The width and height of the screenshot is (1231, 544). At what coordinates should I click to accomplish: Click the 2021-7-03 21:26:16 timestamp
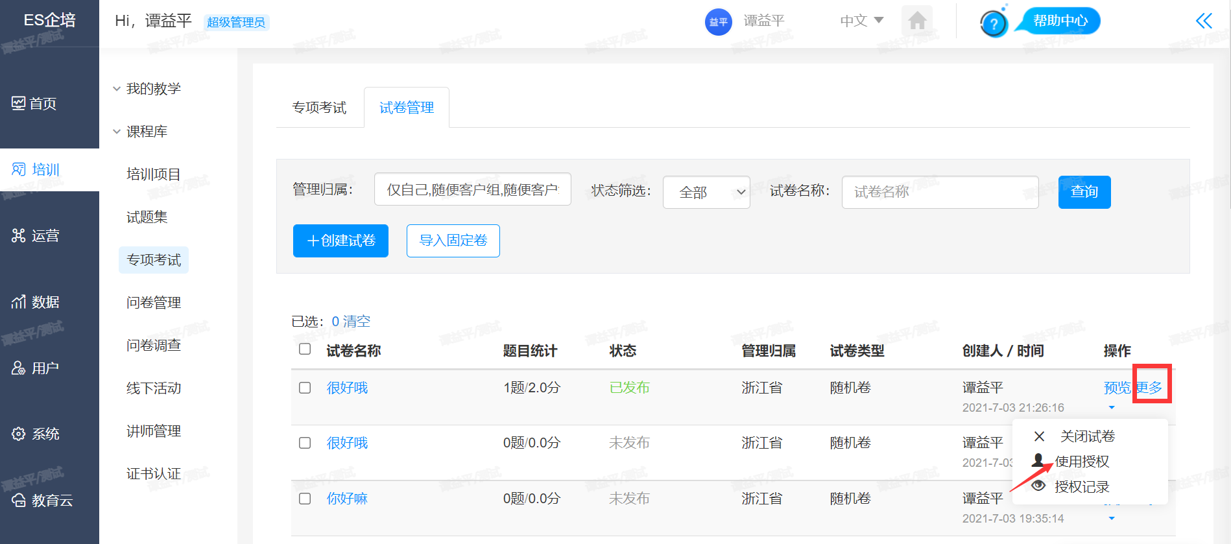1013,408
